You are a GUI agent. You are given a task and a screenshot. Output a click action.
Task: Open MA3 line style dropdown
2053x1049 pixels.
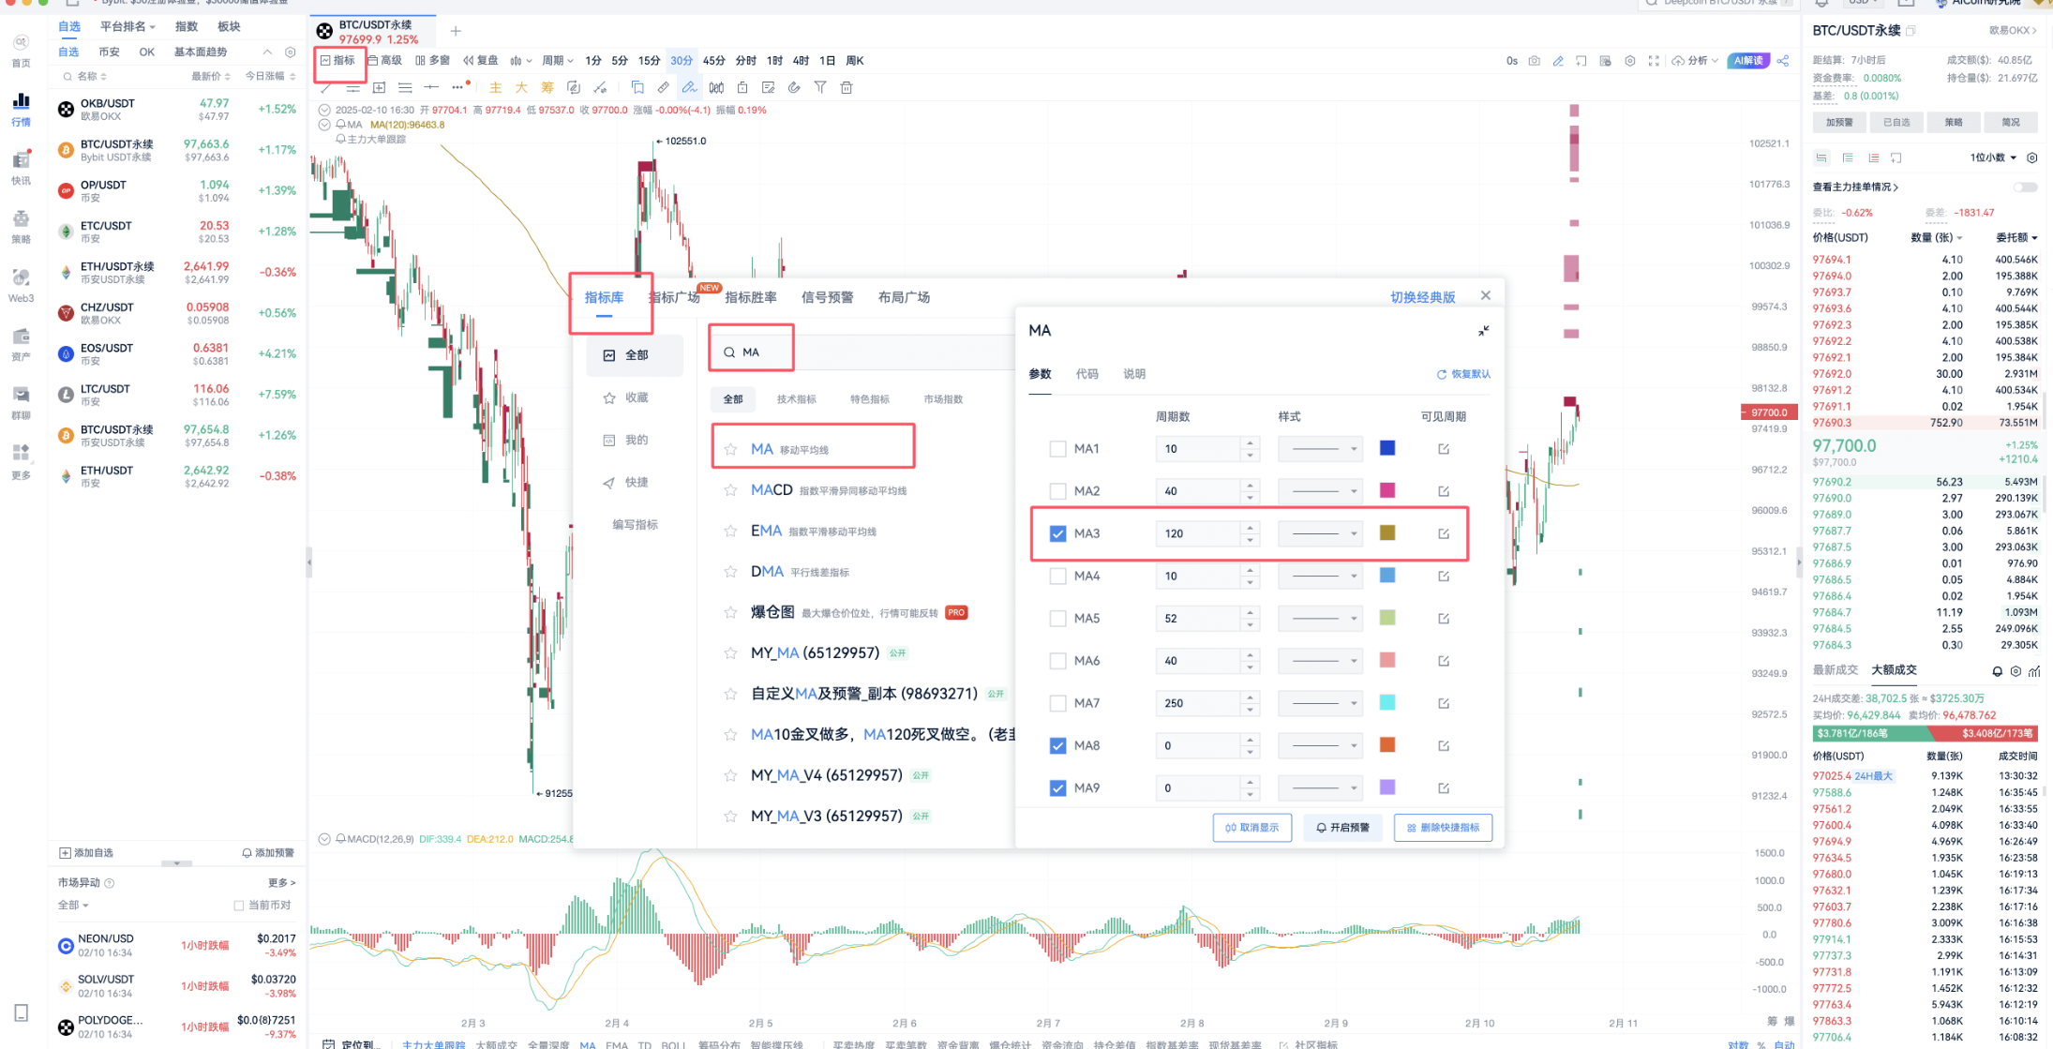click(x=1320, y=533)
